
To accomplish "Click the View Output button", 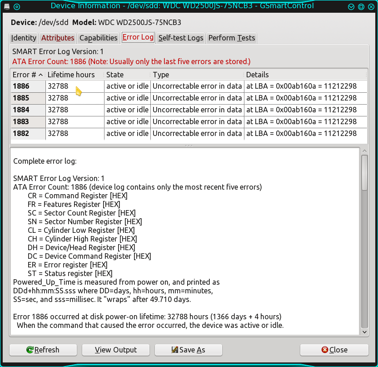I will [116, 350].
